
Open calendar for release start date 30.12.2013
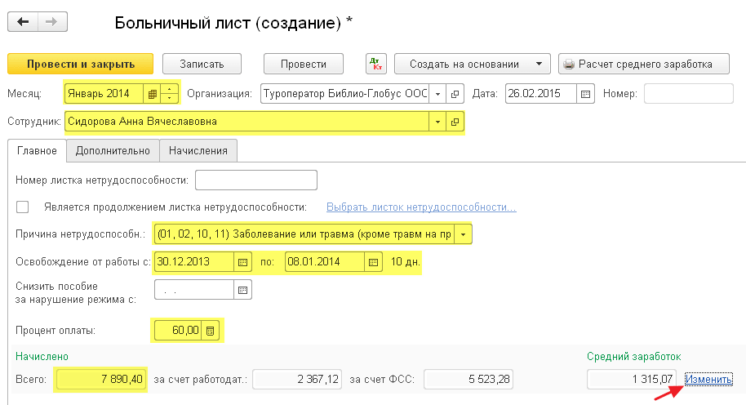242,263
